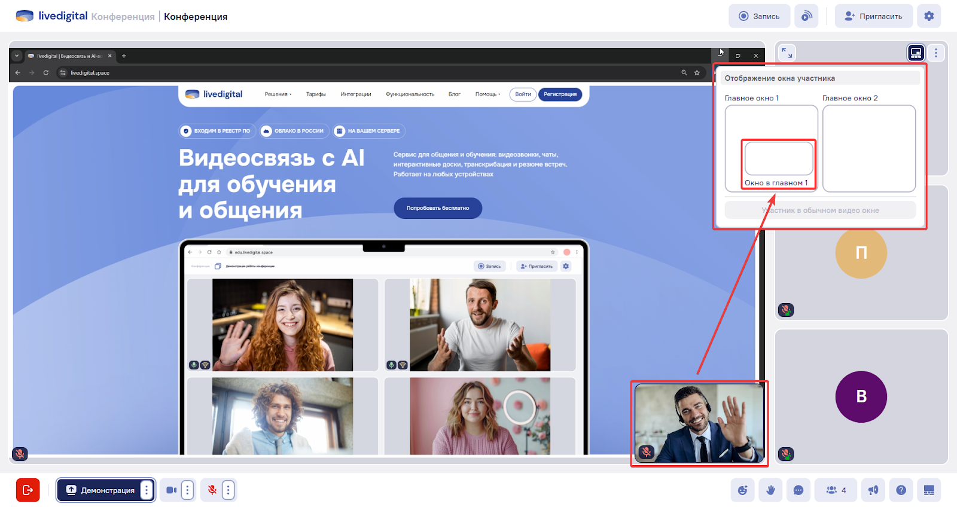Open the chat bubble icon
This screenshot has width=957, height=507.
(798, 490)
